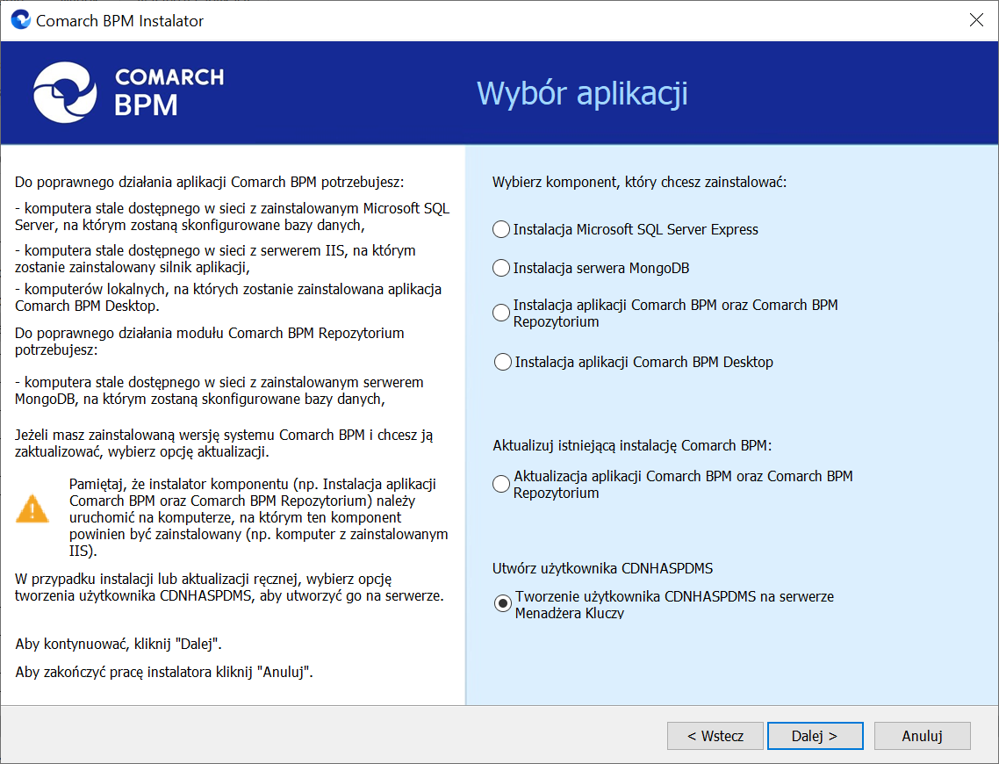
Task: Click the 'Pamiętaj, że instalator komponentu' warning text
Action: pos(259,516)
